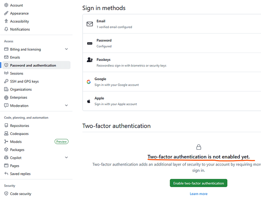Expand the Copilot chevron

tap(67, 158)
